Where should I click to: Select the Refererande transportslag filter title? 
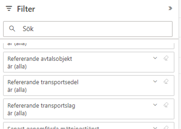[41, 105]
